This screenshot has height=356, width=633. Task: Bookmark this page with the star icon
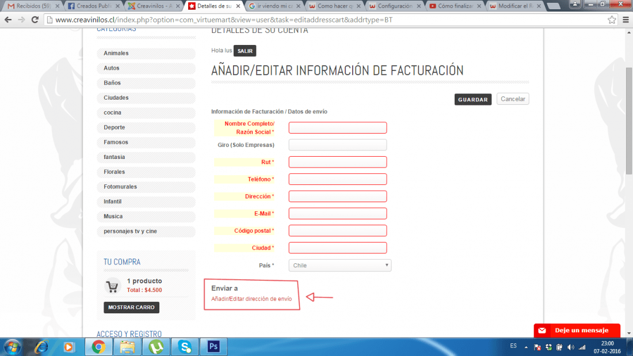coord(612,20)
